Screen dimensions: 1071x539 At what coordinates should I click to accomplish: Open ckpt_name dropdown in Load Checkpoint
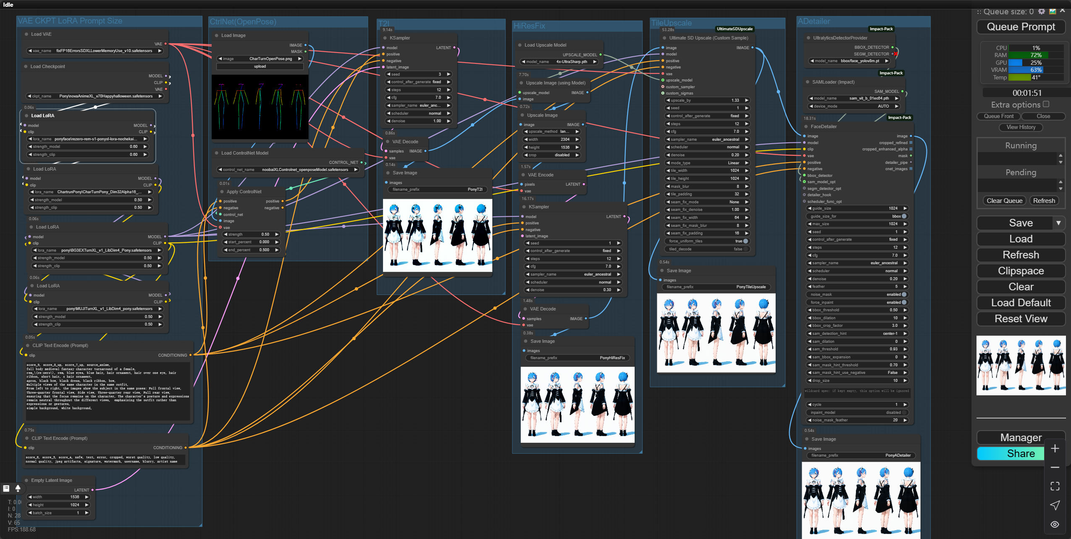[94, 96]
